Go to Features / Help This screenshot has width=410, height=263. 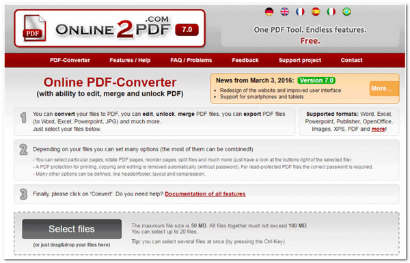pyautogui.click(x=130, y=60)
